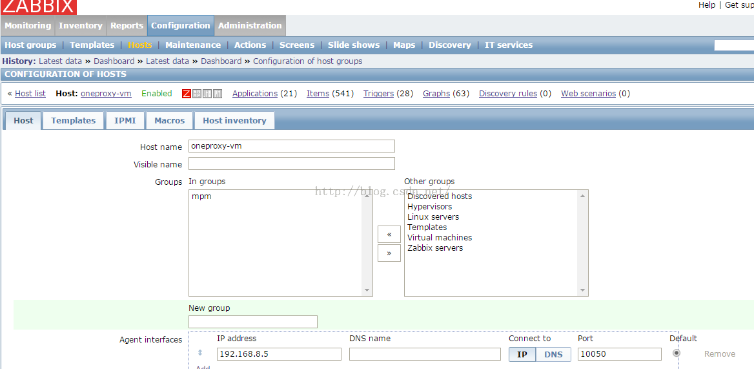Click Configuration of host groups in history
Image resolution: width=754 pixels, height=369 pixels.
tap(308, 61)
